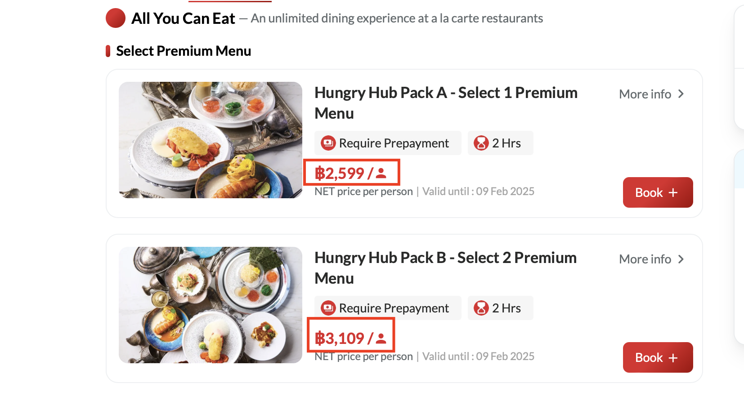This screenshot has width=744, height=410.
Task: Click the person icon beside ฿2,599
Action: 381,173
